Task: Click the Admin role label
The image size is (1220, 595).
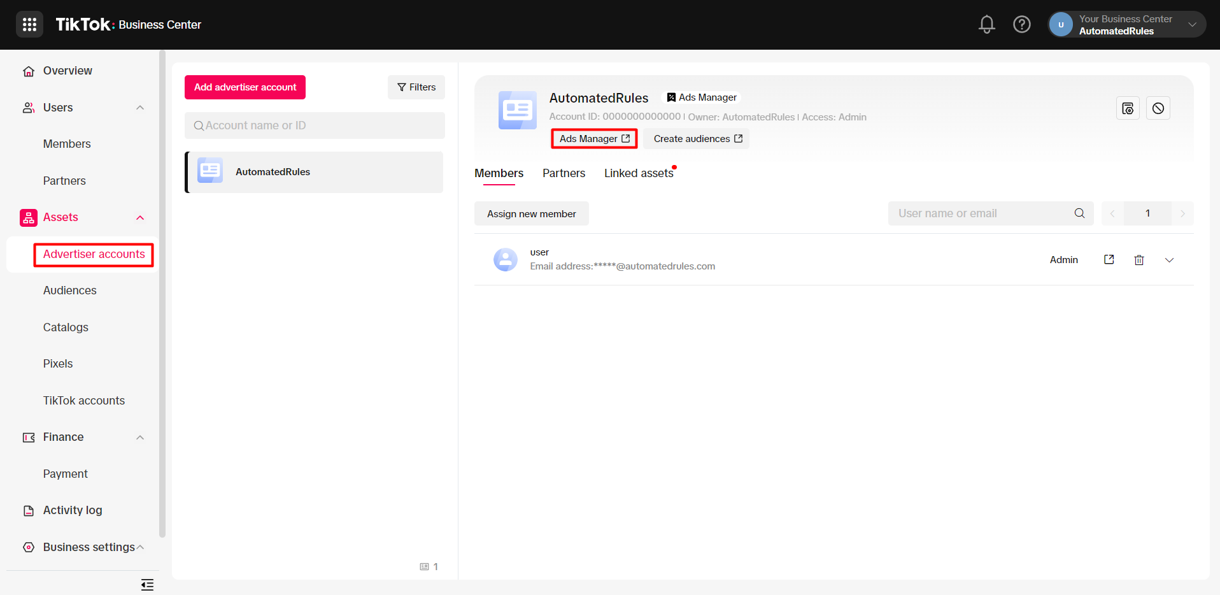Action: point(1064,260)
